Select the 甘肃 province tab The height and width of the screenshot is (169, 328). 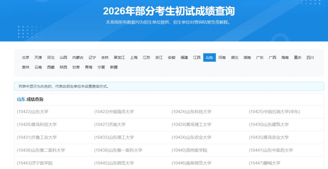(x=76, y=67)
